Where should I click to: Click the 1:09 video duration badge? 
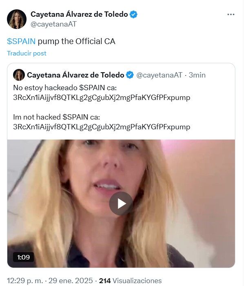coord(23,257)
